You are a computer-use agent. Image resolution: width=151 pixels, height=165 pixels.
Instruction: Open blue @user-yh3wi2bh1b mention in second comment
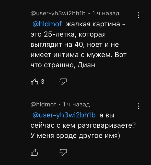click(64, 115)
